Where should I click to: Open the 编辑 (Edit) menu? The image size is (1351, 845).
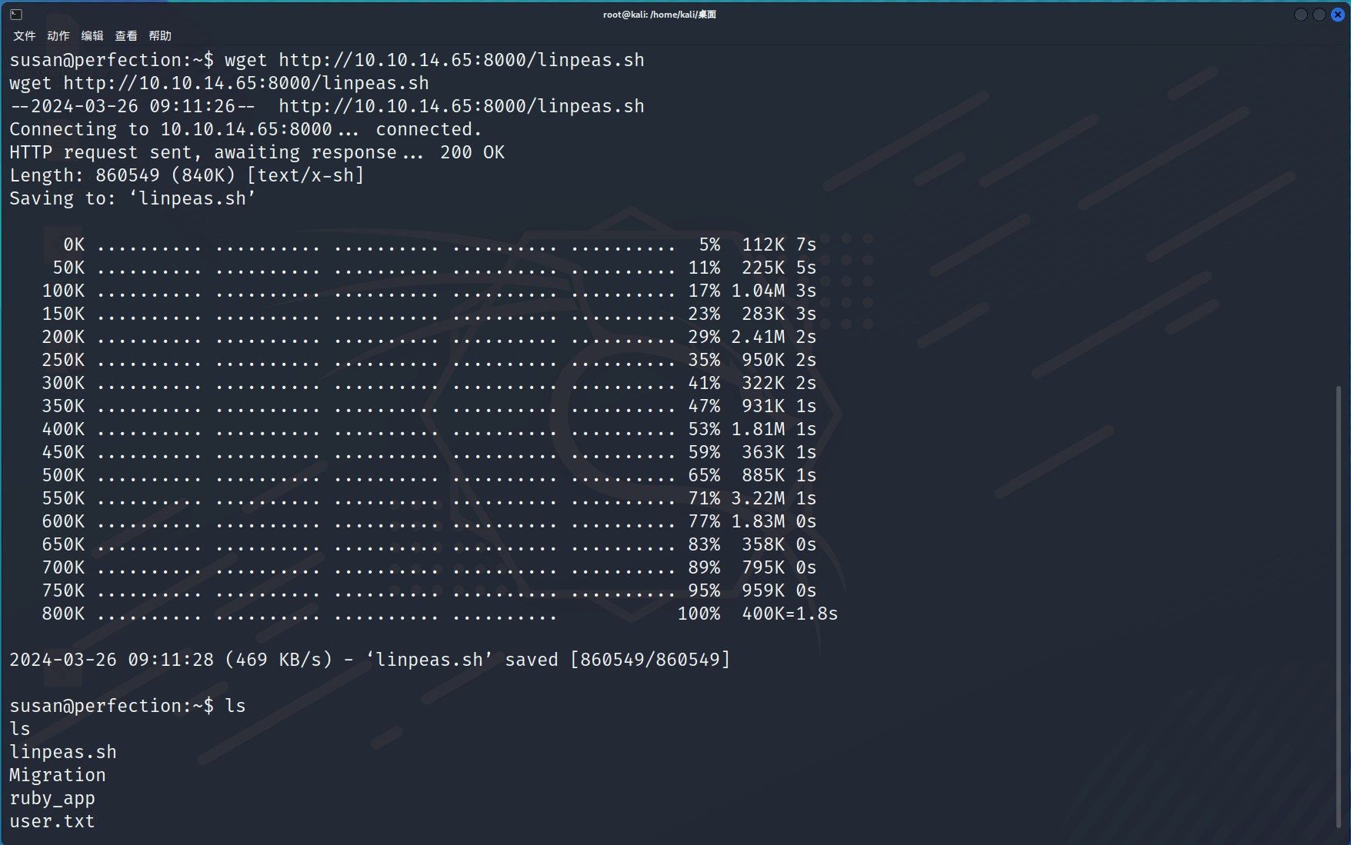click(92, 36)
